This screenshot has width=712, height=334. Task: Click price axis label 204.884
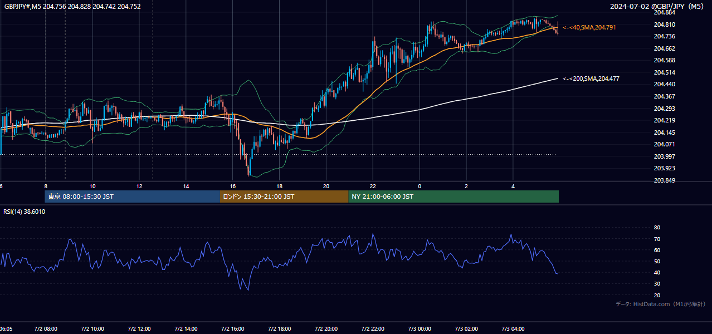click(x=664, y=12)
